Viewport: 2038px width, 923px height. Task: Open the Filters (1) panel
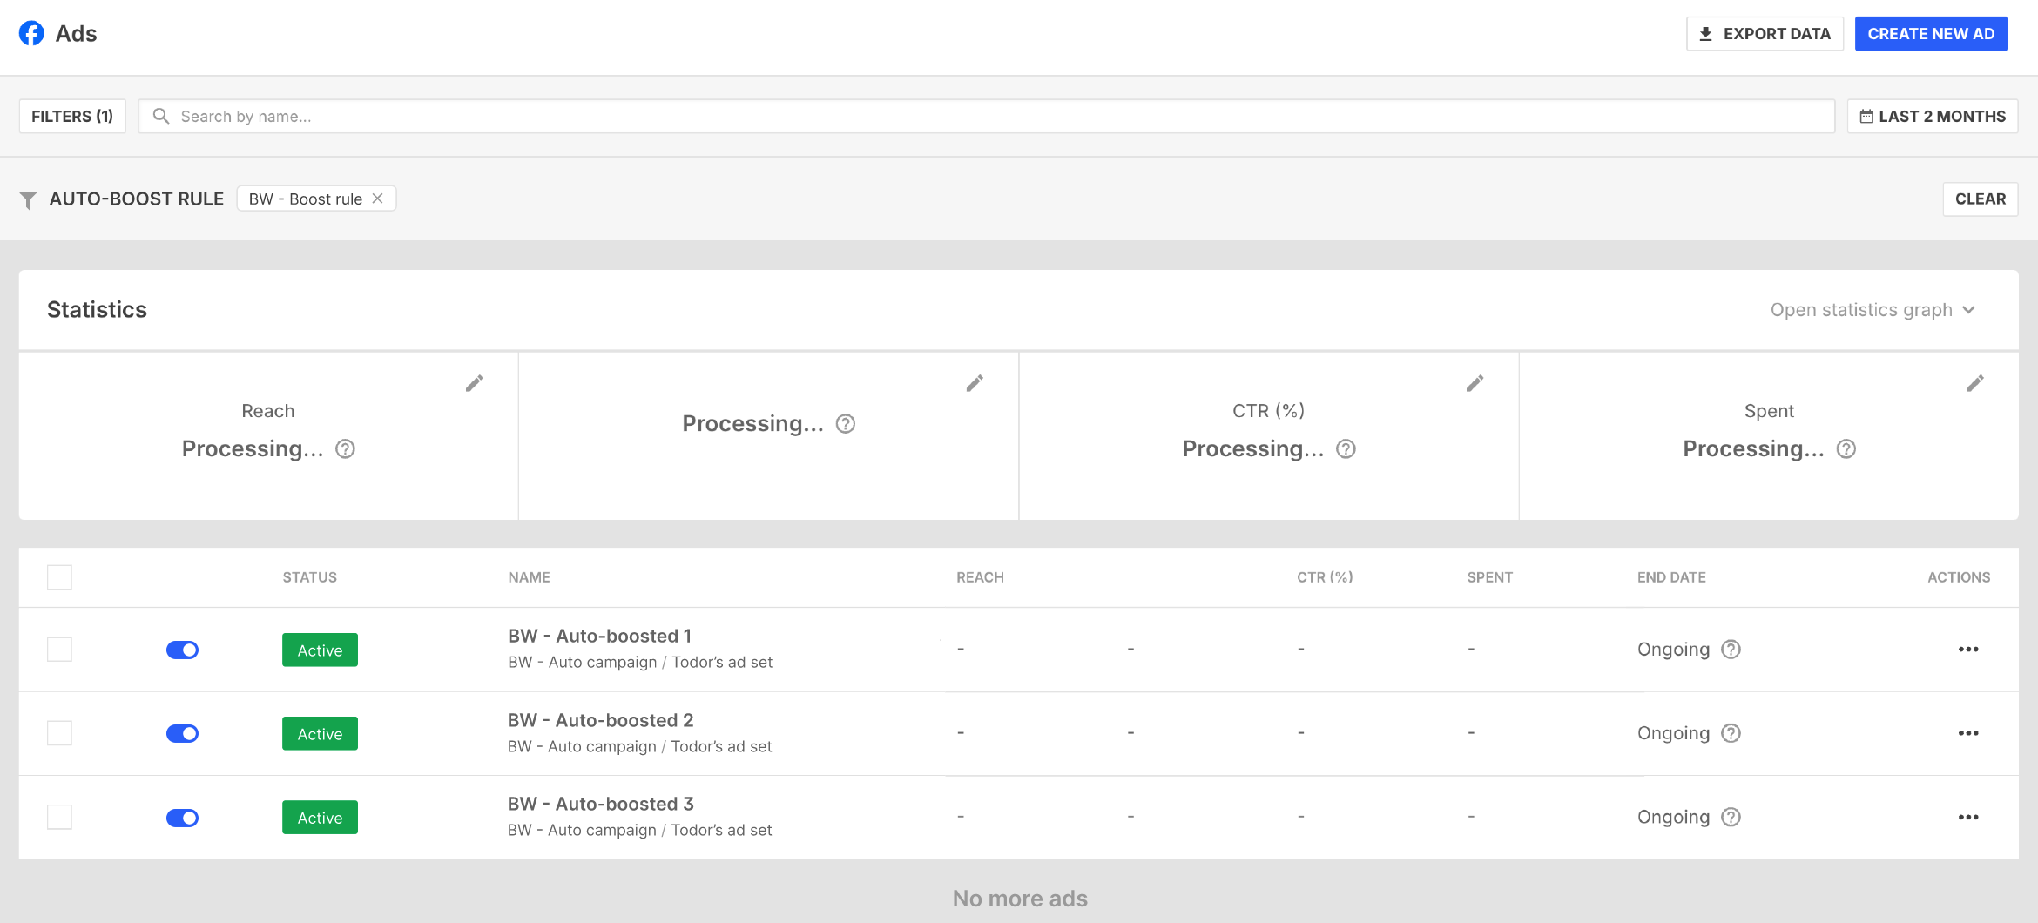pyautogui.click(x=72, y=117)
